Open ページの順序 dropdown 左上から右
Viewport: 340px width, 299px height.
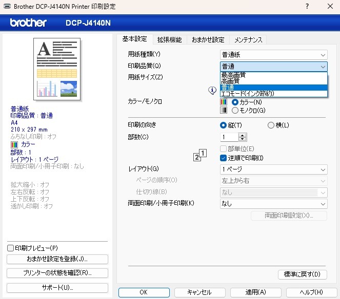(274, 181)
